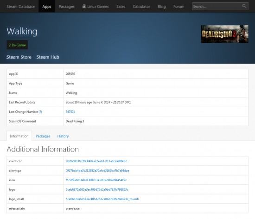The height and width of the screenshot is (219, 255).
Task: Open the Forum link
Action: pos(178,6)
